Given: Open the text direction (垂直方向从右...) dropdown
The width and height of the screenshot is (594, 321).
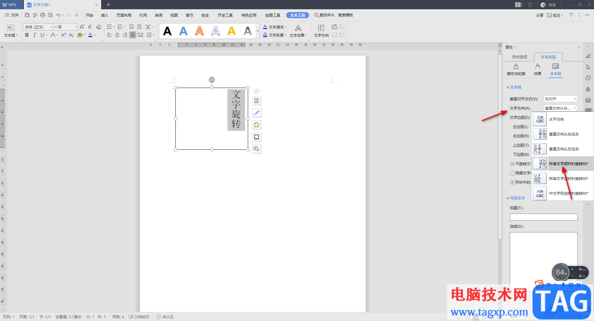Looking at the screenshot, I should pos(561,108).
